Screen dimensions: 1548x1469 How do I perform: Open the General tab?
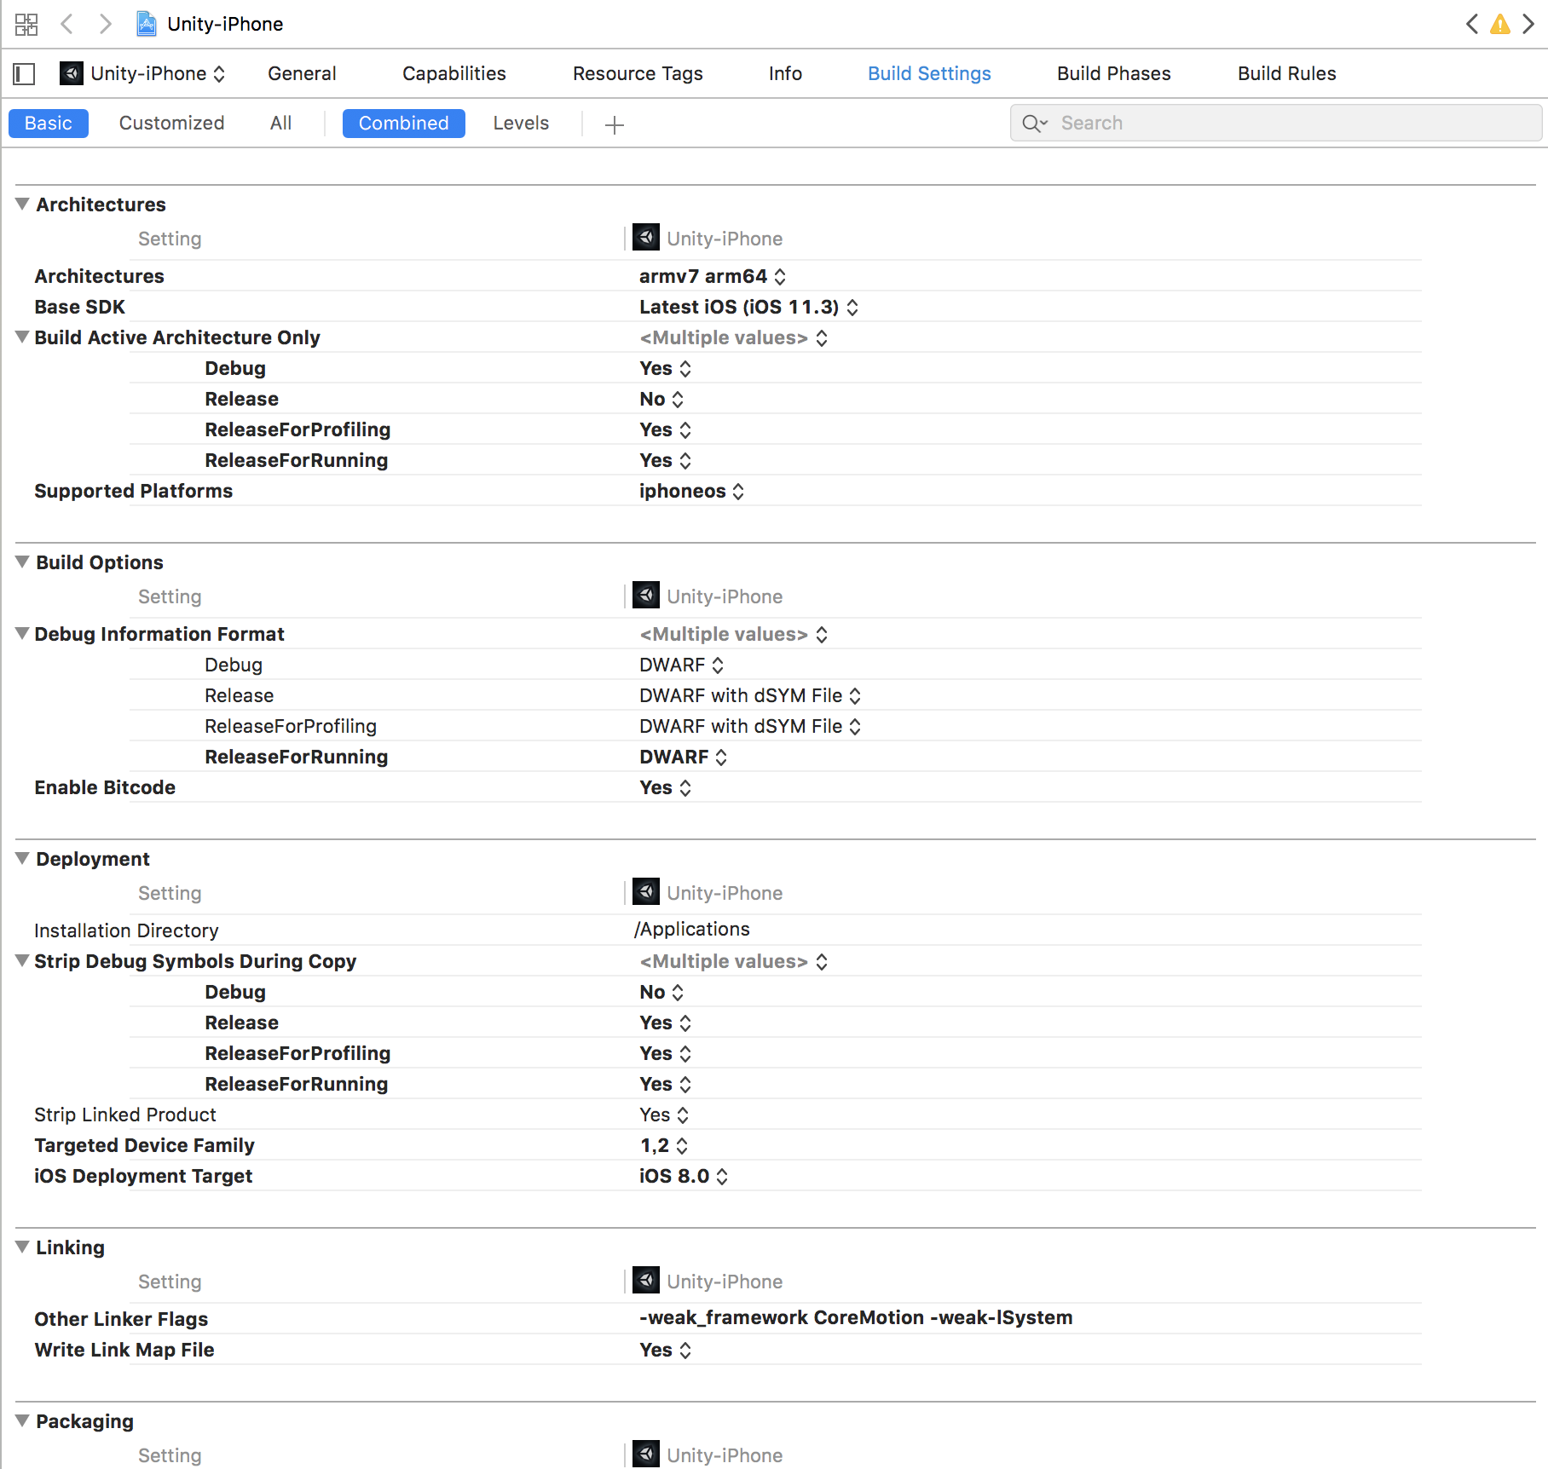[x=302, y=73]
